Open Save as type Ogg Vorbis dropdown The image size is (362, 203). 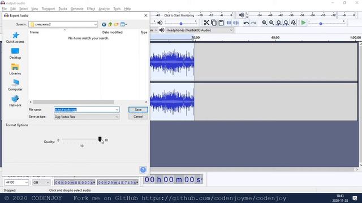[87, 117]
